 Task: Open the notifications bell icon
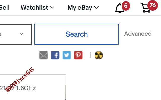pyautogui.click(x=120, y=8)
